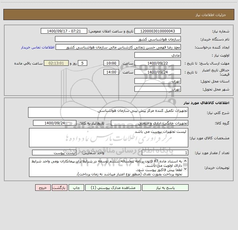Click the خروج exit button
The height and width of the screenshot is (230, 238).
click(43, 188)
